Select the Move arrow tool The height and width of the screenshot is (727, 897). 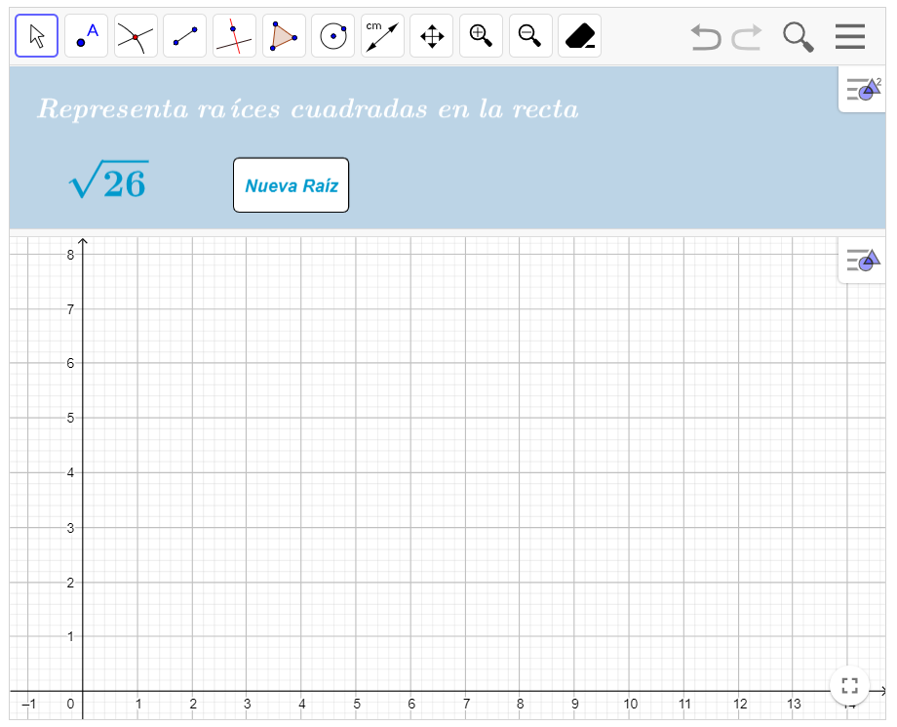37,36
